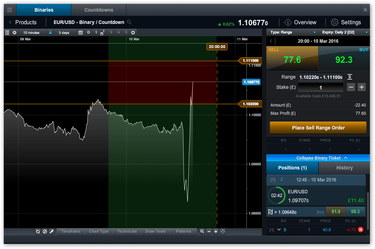Expand the B position row chevron
The image size is (375, 249).
[279, 230]
